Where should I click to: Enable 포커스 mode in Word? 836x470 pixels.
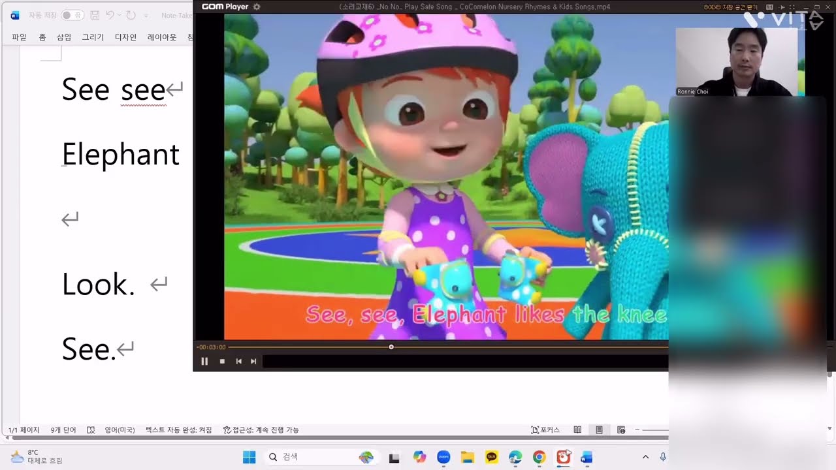[x=546, y=430]
